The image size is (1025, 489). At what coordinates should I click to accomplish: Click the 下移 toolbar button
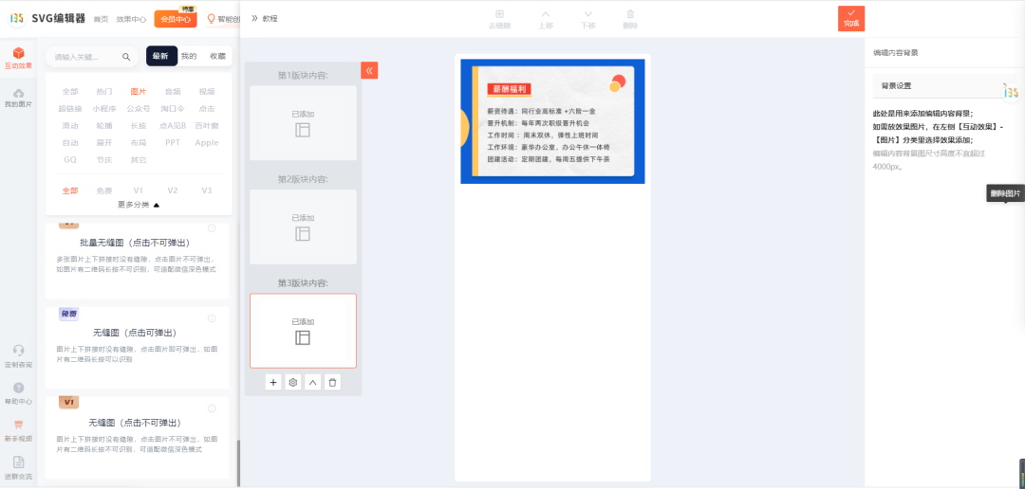click(x=587, y=20)
